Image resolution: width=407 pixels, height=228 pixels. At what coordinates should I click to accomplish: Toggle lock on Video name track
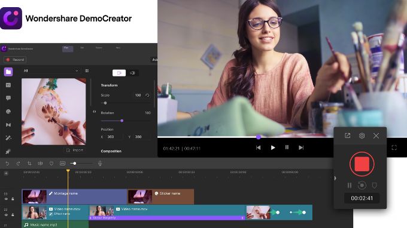tap(13, 215)
